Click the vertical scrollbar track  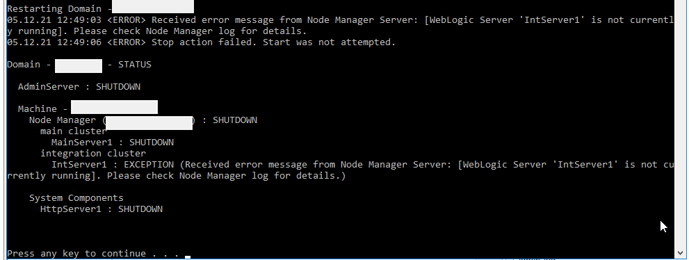point(681,123)
